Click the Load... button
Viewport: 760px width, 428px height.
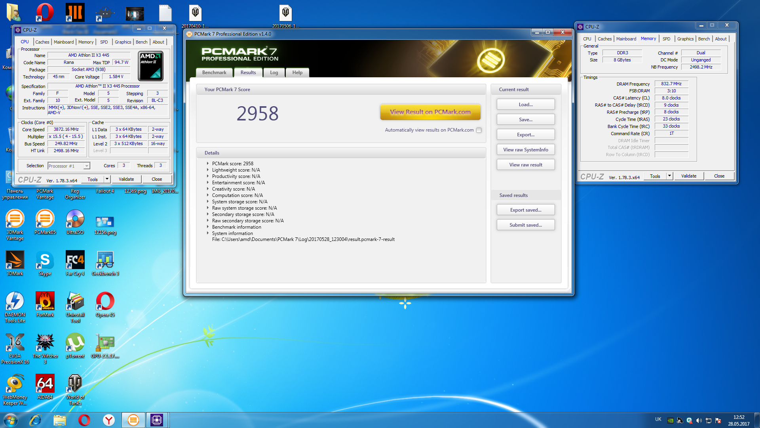pos(526,105)
